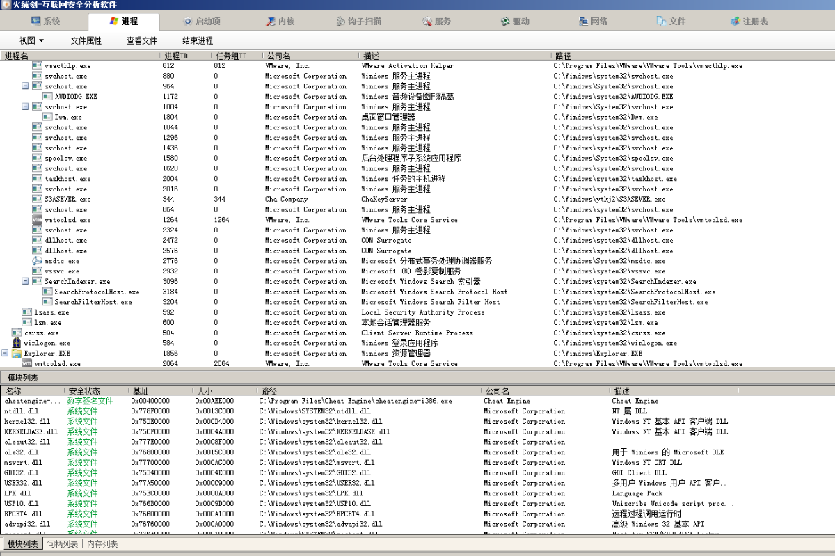Screen dimensions: 835x556
Task: Open the 内核 tab
Action: point(280,22)
